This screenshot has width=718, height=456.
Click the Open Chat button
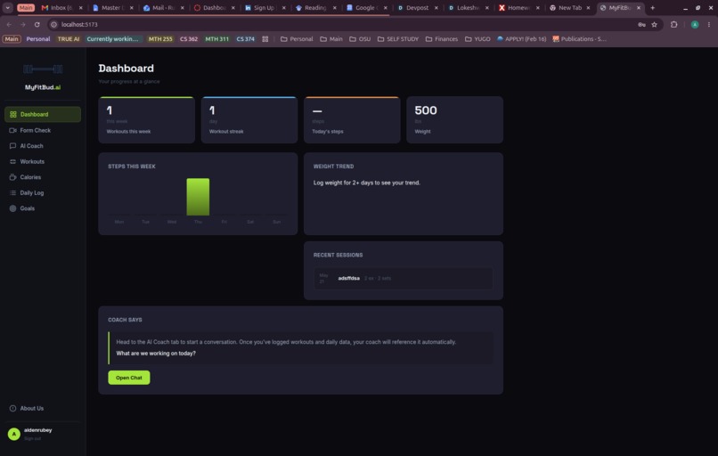coord(128,378)
